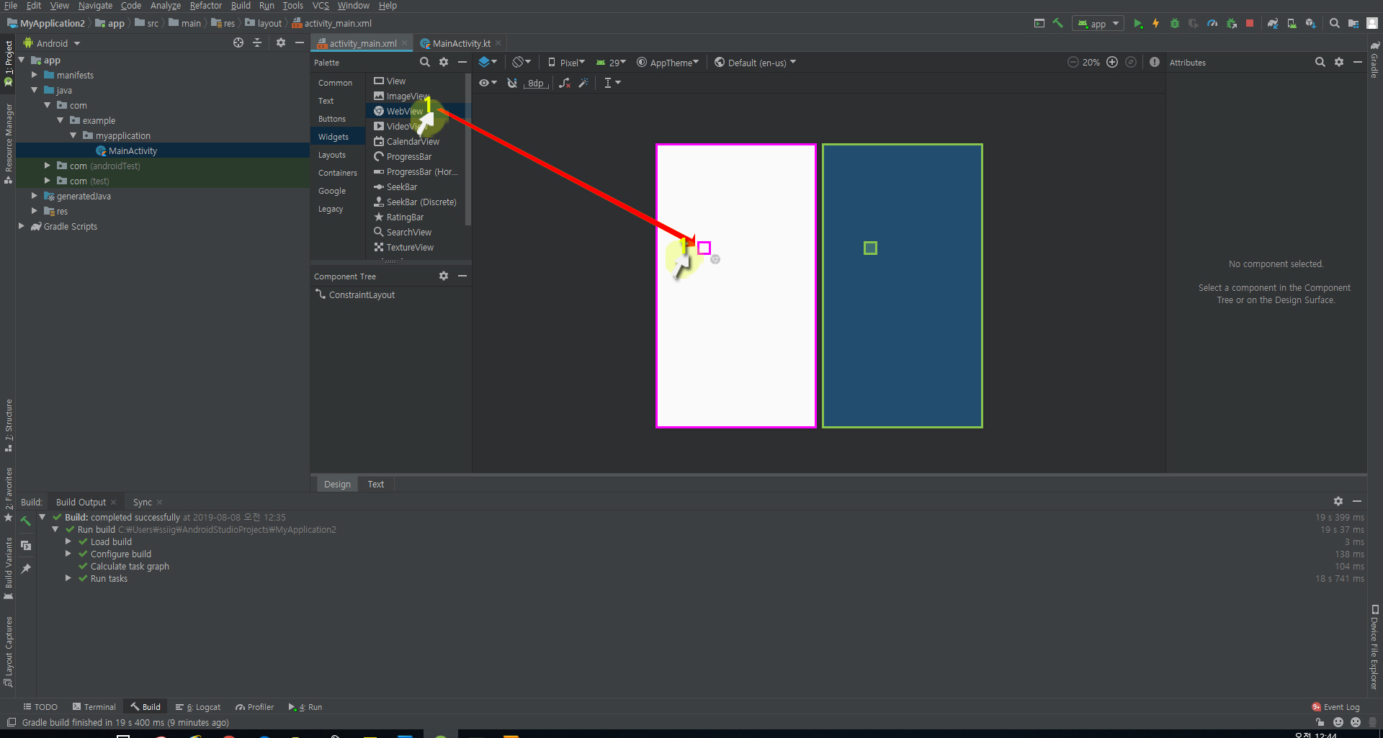Toggle autoconnect to parent magnet
This screenshot has height=738, width=1383.
(x=512, y=84)
